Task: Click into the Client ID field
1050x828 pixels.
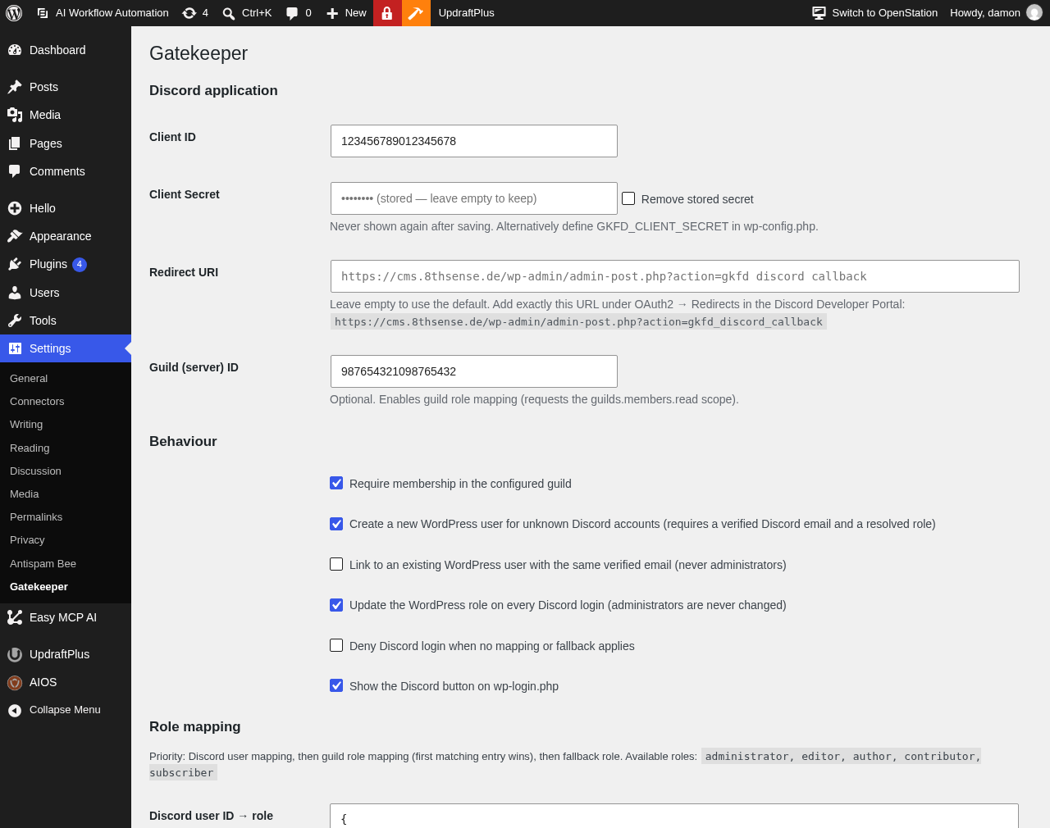Action: [474, 141]
